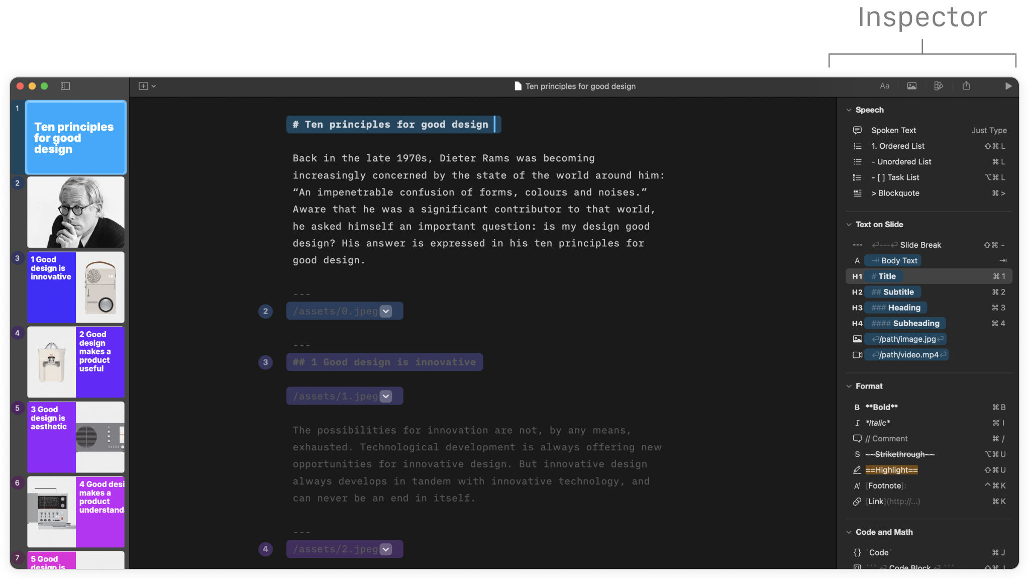Insert inline Code
Screen dimensions: 1029x579
coord(929,552)
